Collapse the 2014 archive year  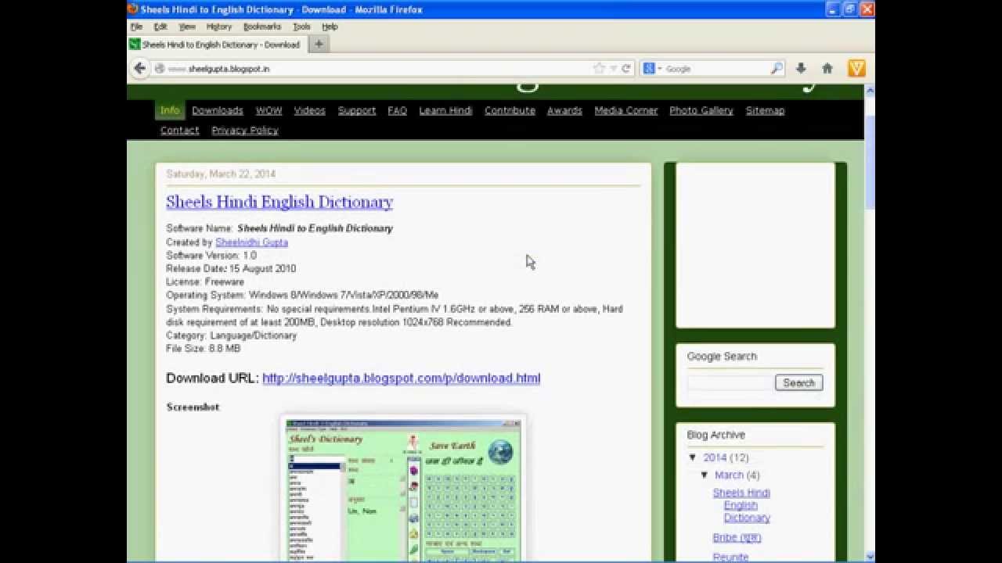point(693,457)
